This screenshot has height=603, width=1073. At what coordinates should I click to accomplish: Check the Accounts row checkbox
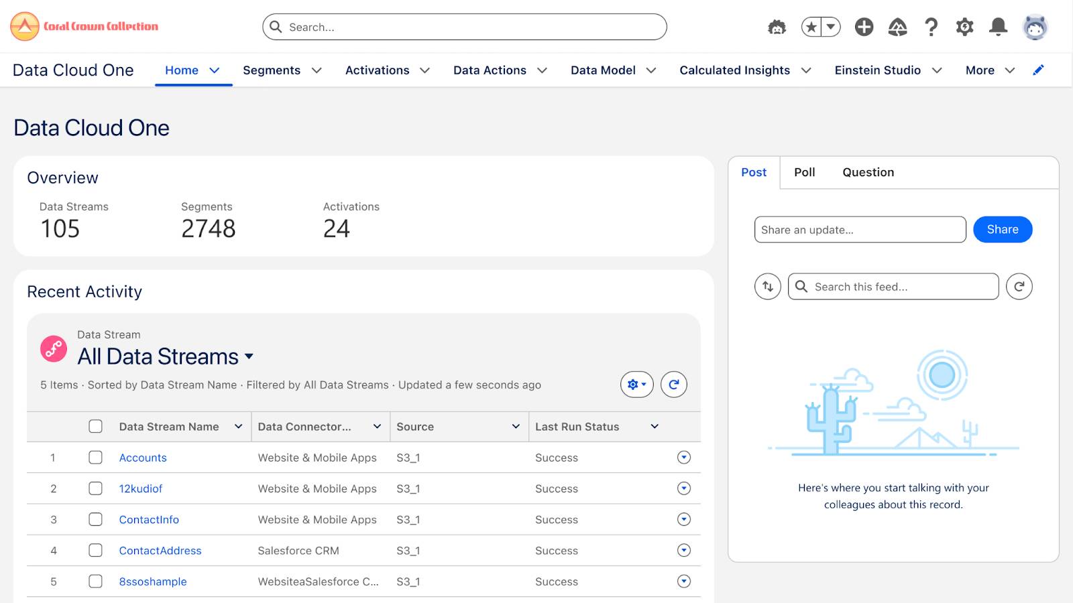pos(96,458)
